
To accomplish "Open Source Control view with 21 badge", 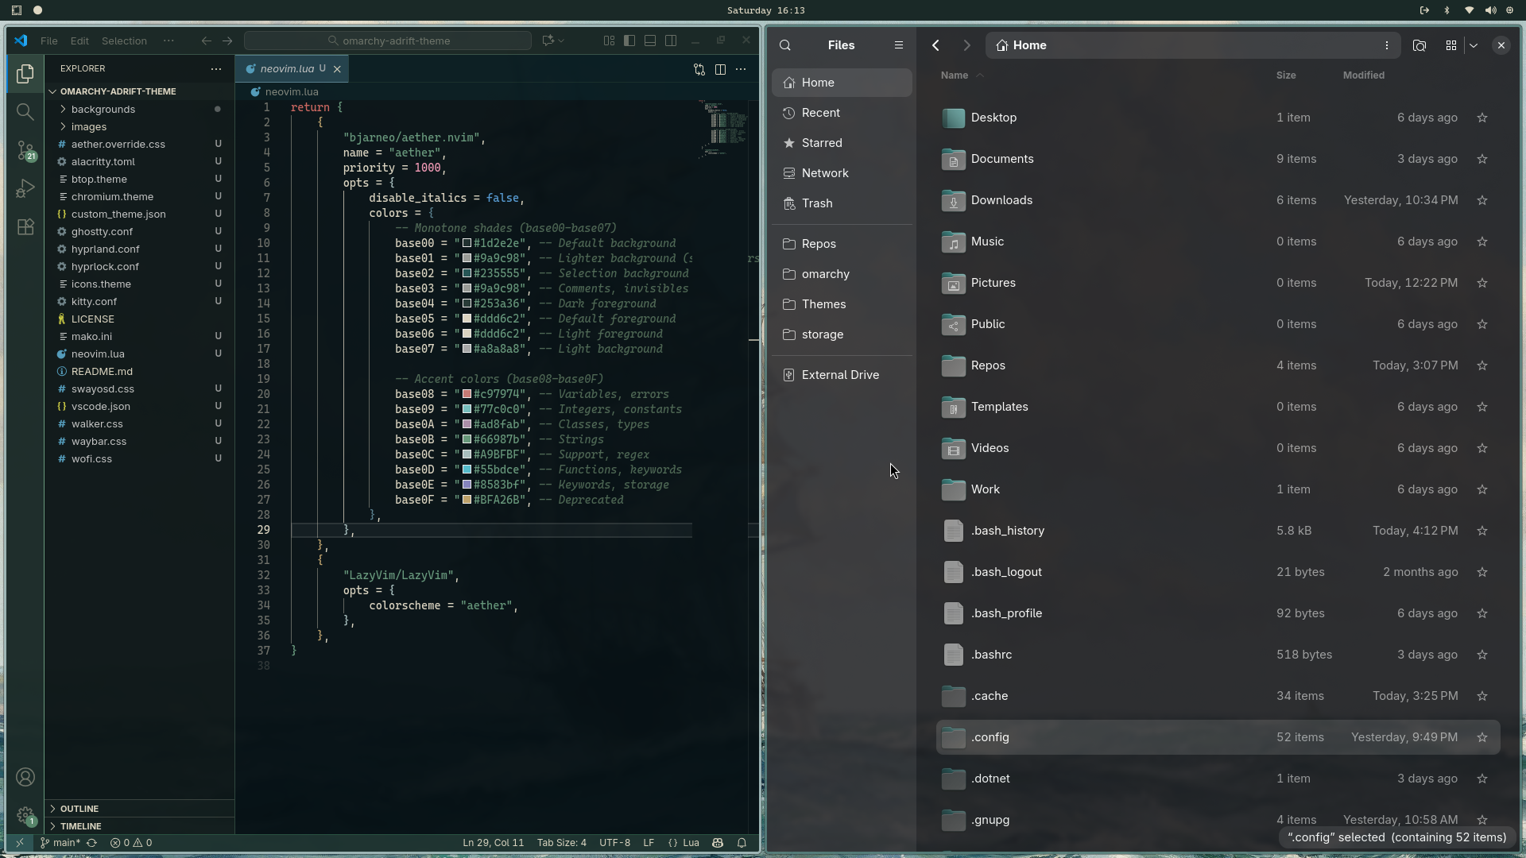I will tap(25, 150).
